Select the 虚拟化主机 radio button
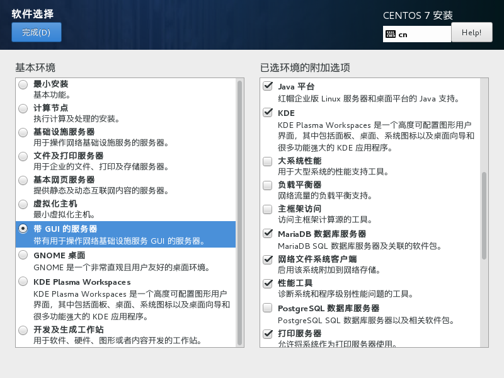The image size is (504, 378). coord(23,204)
